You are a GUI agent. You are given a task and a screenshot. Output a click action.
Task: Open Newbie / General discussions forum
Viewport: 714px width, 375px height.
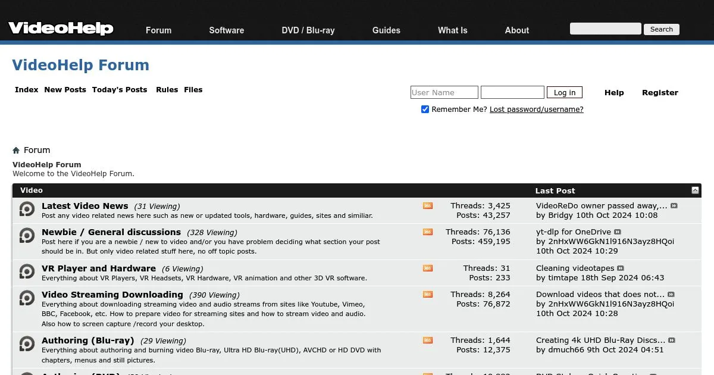[111, 232]
